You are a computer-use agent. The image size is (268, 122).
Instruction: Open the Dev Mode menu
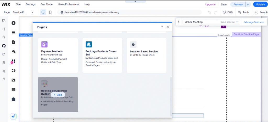47,4
